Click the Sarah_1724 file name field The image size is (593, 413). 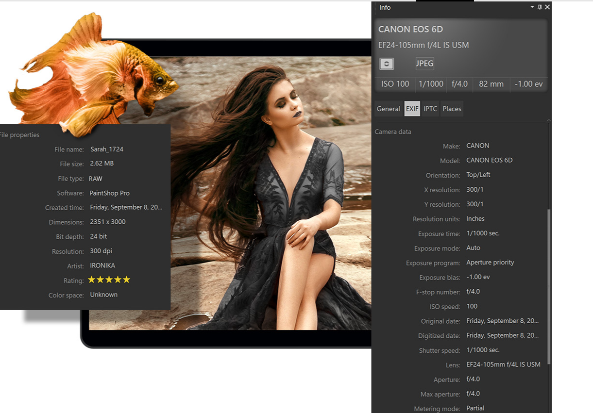pyautogui.click(x=106, y=149)
